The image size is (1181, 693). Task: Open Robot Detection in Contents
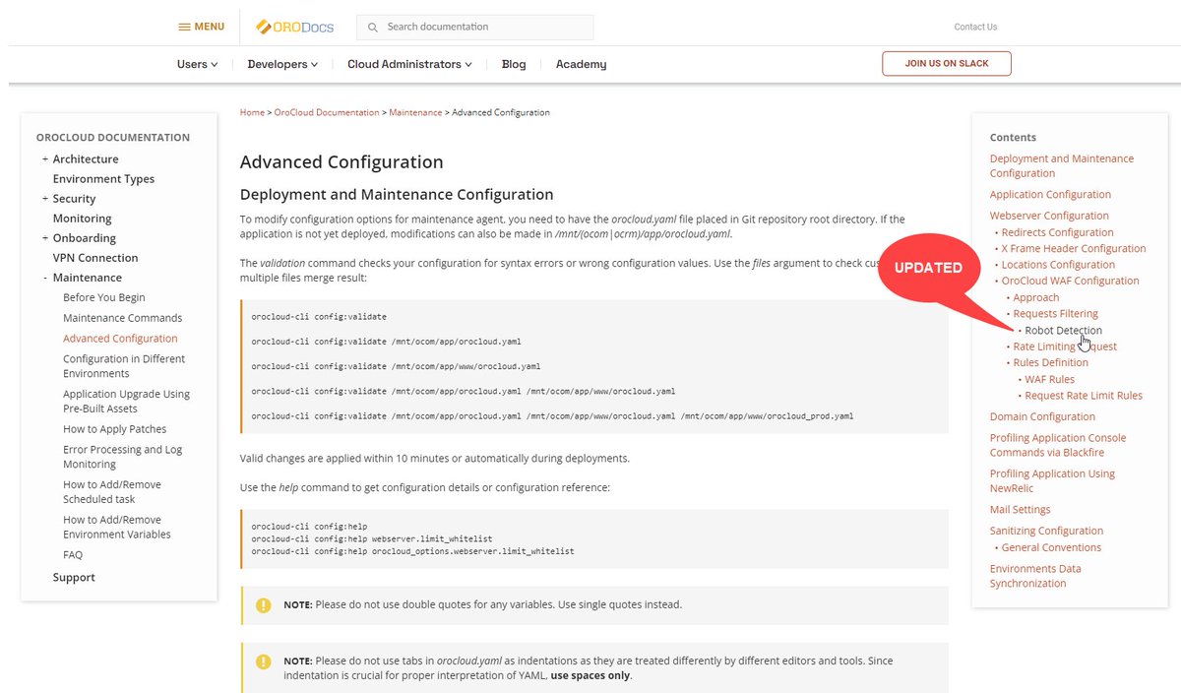(1063, 330)
